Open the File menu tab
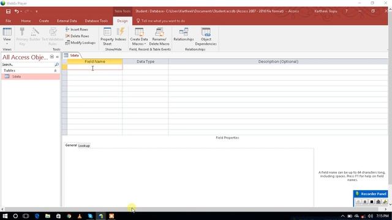Screen dimensions: 392x220 tap(8, 21)
